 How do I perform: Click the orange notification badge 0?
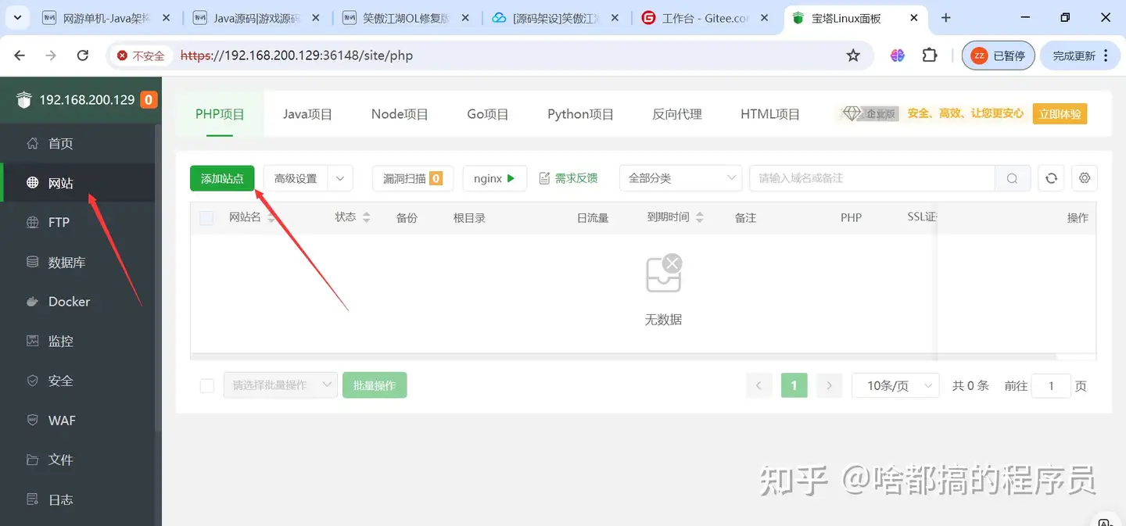149,99
